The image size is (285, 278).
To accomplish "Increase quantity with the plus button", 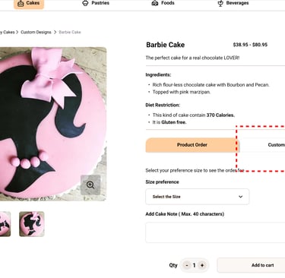I will (202, 265).
